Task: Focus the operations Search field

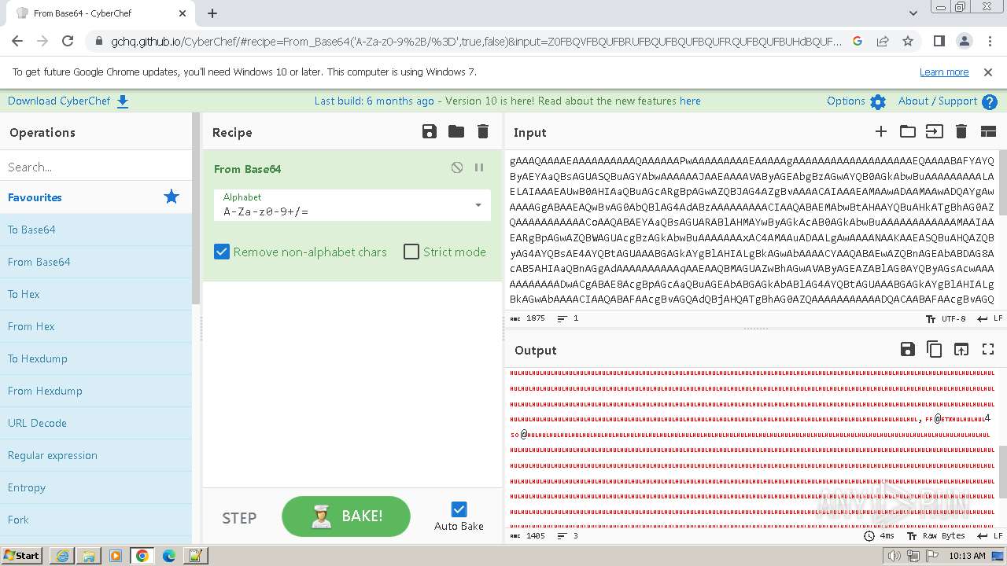Action: click(x=96, y=167)
